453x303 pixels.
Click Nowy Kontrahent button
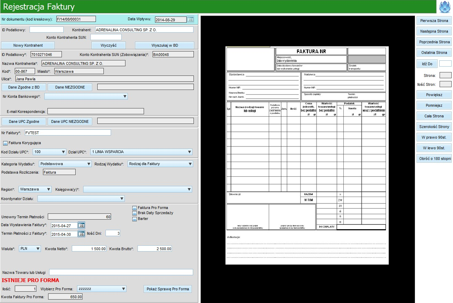click(x=28, y=45)
